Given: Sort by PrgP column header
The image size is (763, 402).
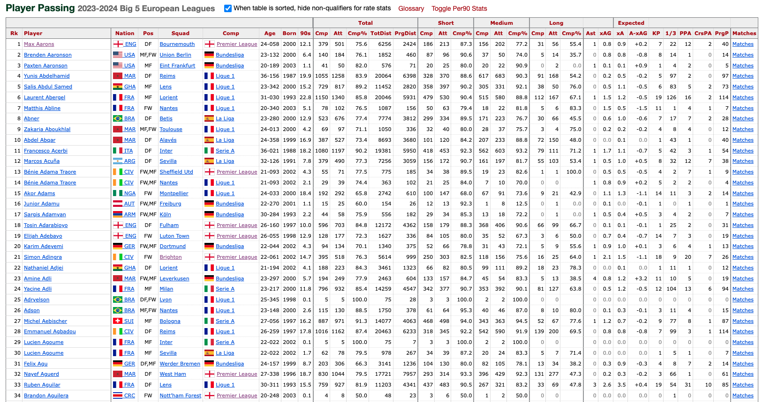Looking at the screenshot, I should click(722, 33).
